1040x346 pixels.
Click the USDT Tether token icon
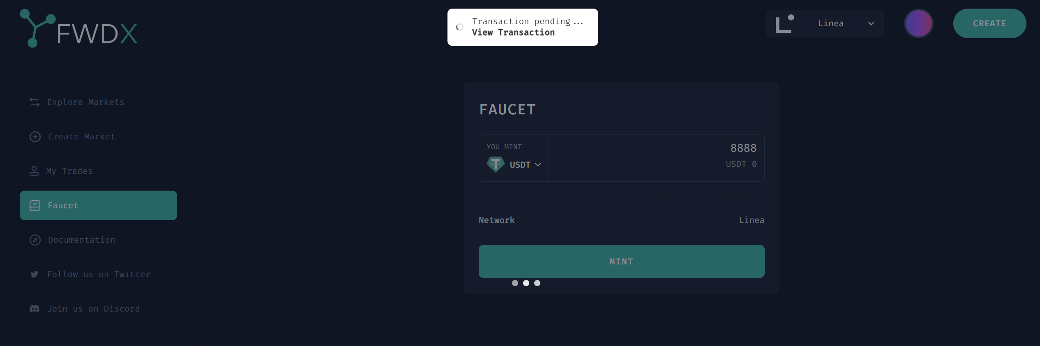(496, 164)
